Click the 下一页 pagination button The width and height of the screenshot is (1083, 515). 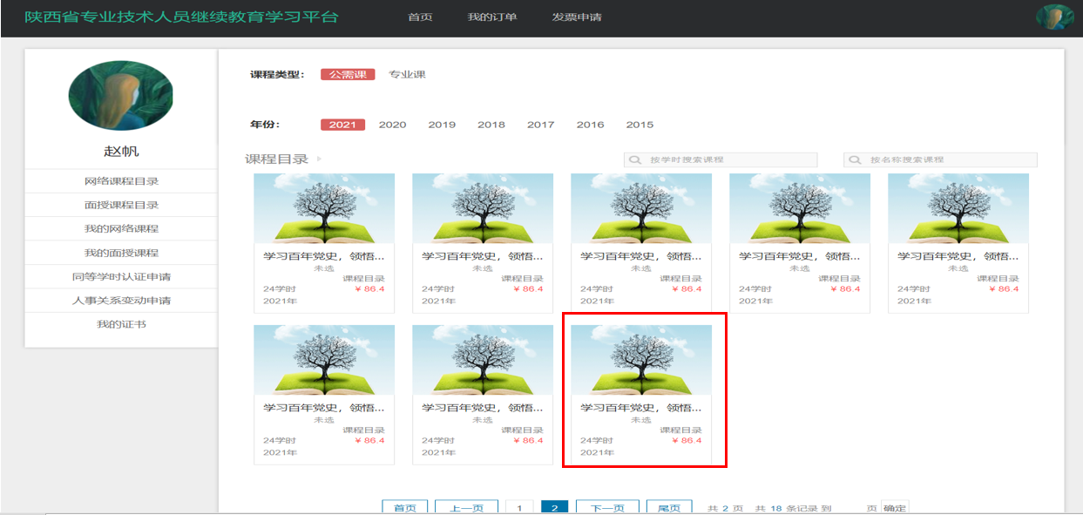tap(607, 508)
